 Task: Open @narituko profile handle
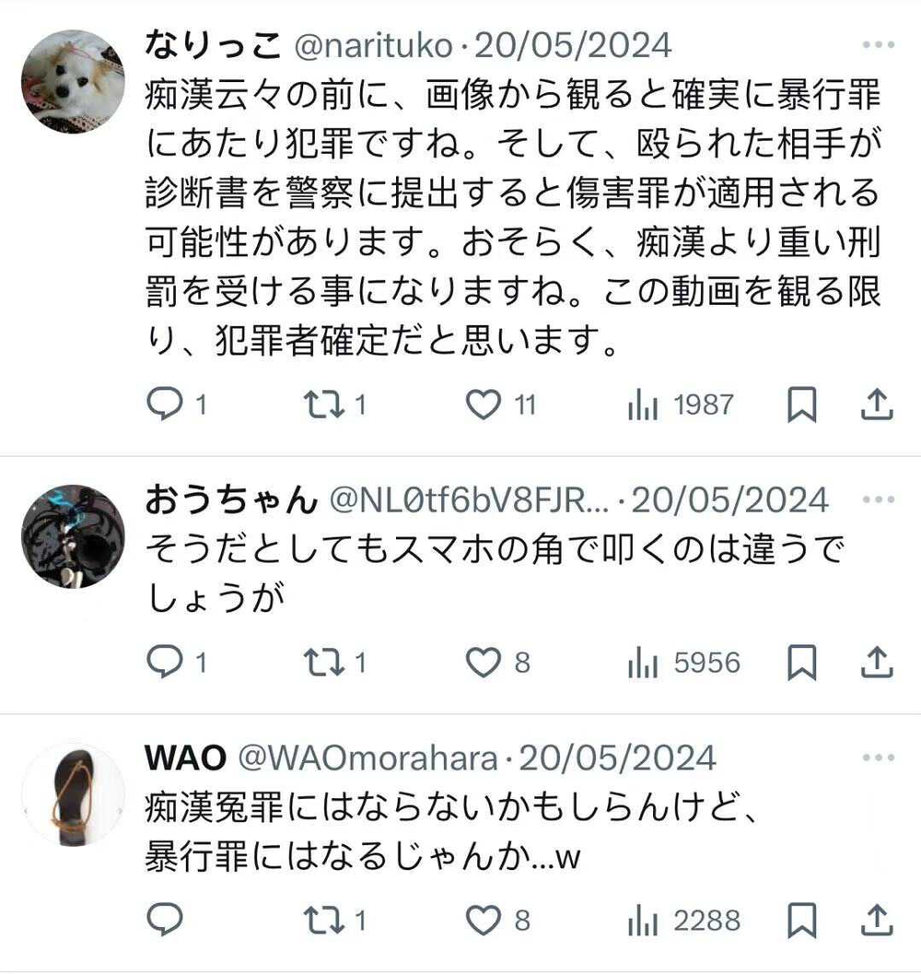click(373, 45)
